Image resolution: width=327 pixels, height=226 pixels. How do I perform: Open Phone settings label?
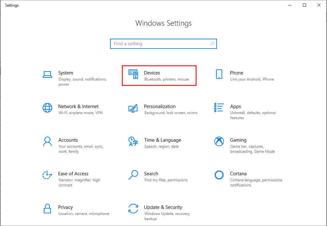tap(236, 73)
